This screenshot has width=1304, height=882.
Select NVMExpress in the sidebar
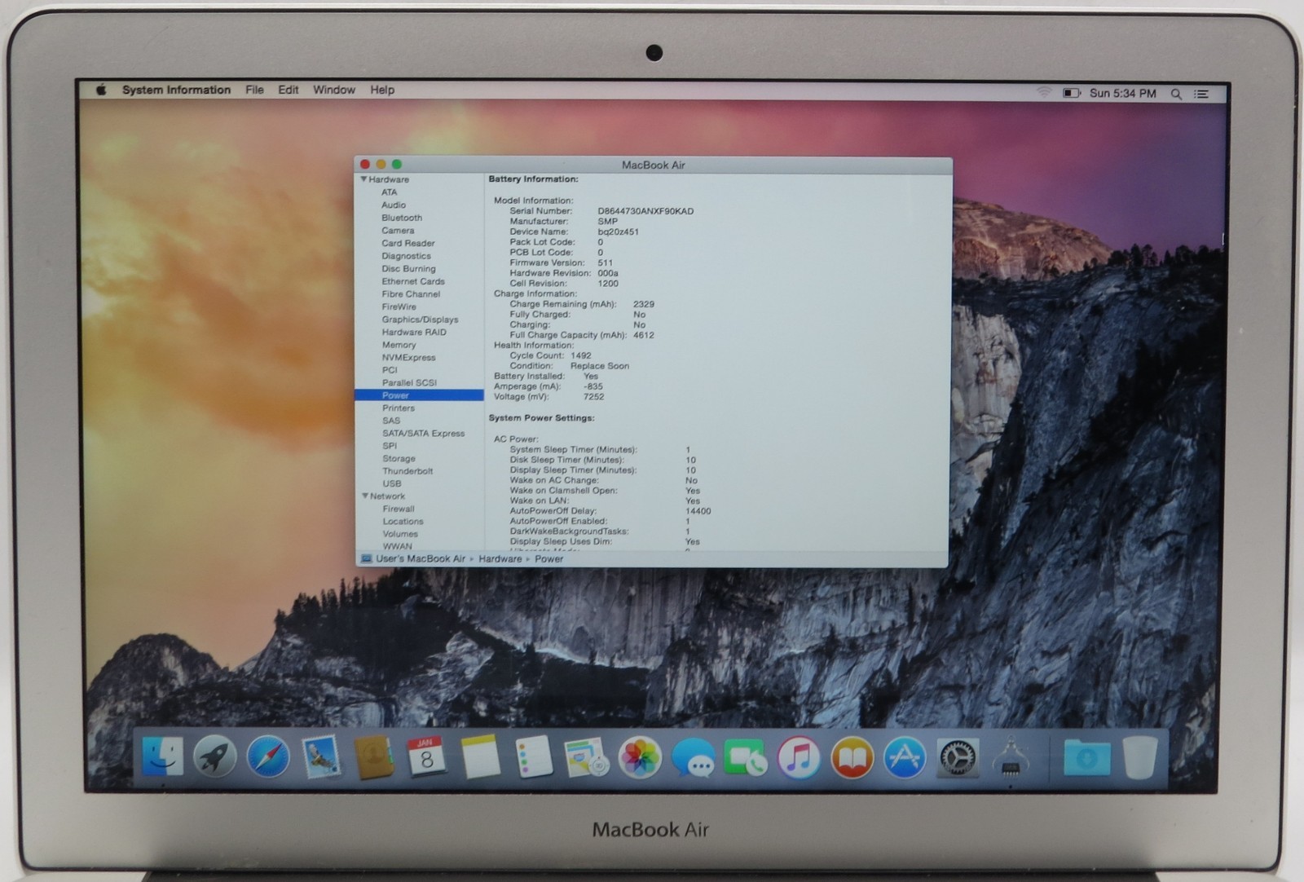coord(408,357)
